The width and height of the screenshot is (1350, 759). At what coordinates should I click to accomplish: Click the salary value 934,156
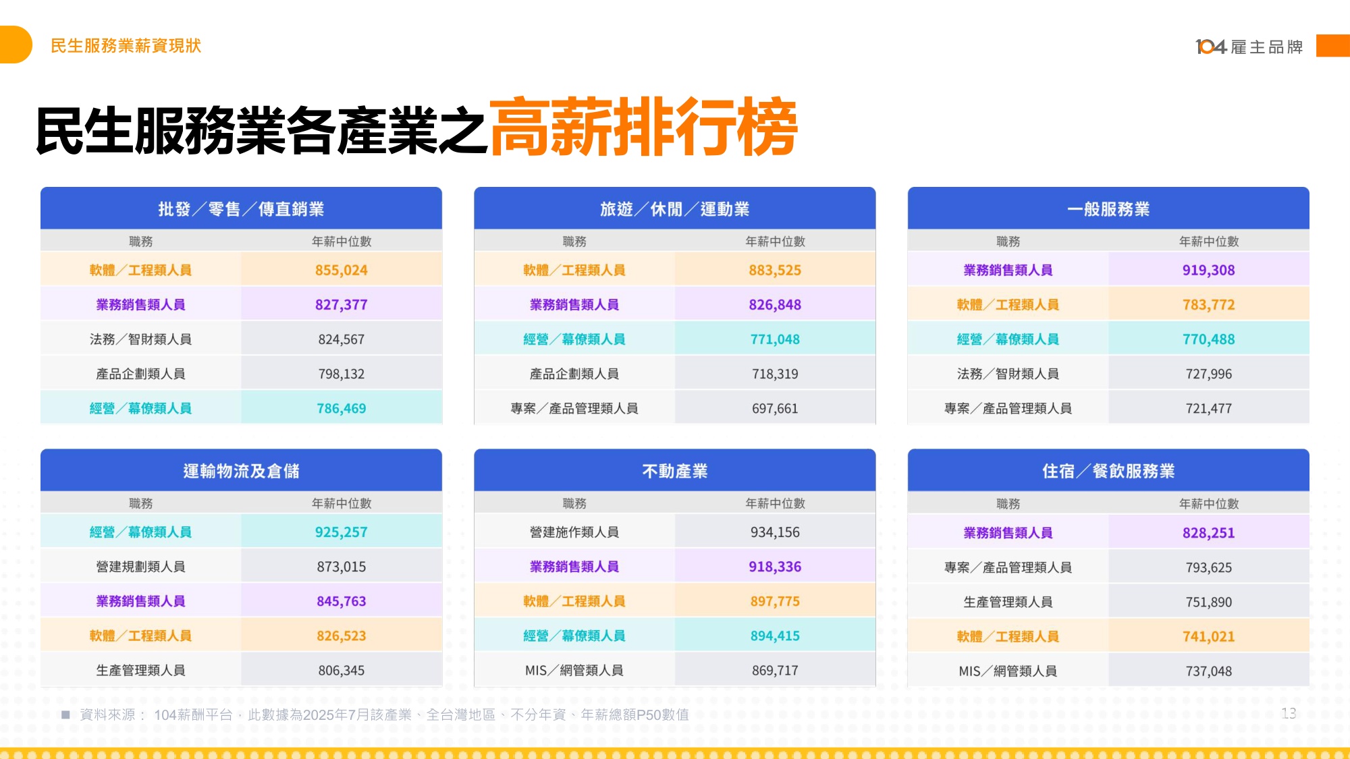pyautogui.click(x=775, y=532)
